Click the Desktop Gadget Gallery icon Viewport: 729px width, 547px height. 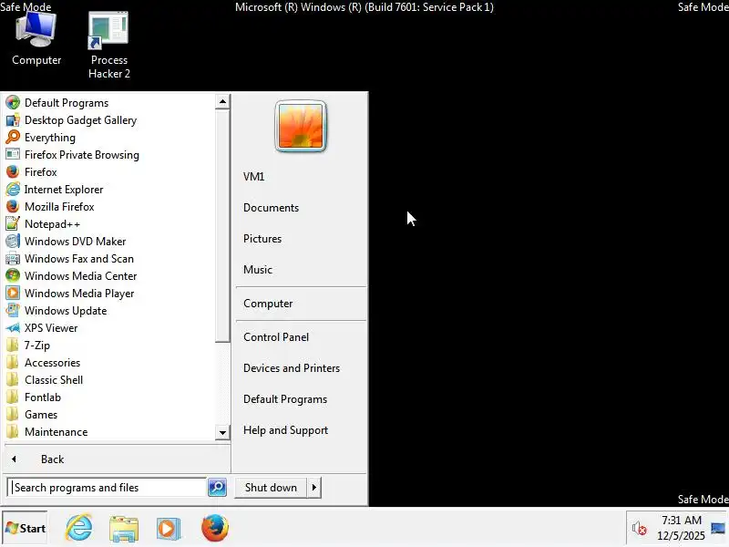tap(13, 120)
